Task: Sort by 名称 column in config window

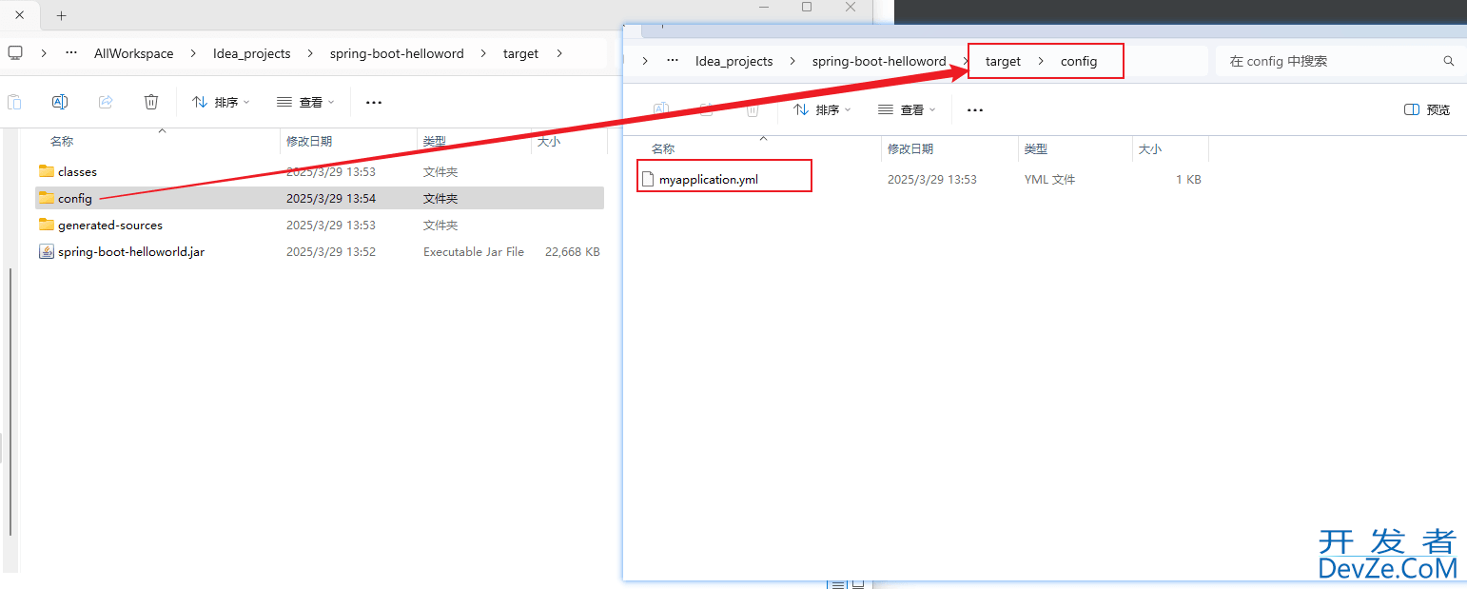Action: pyautogui.click(x=663, y=148)
